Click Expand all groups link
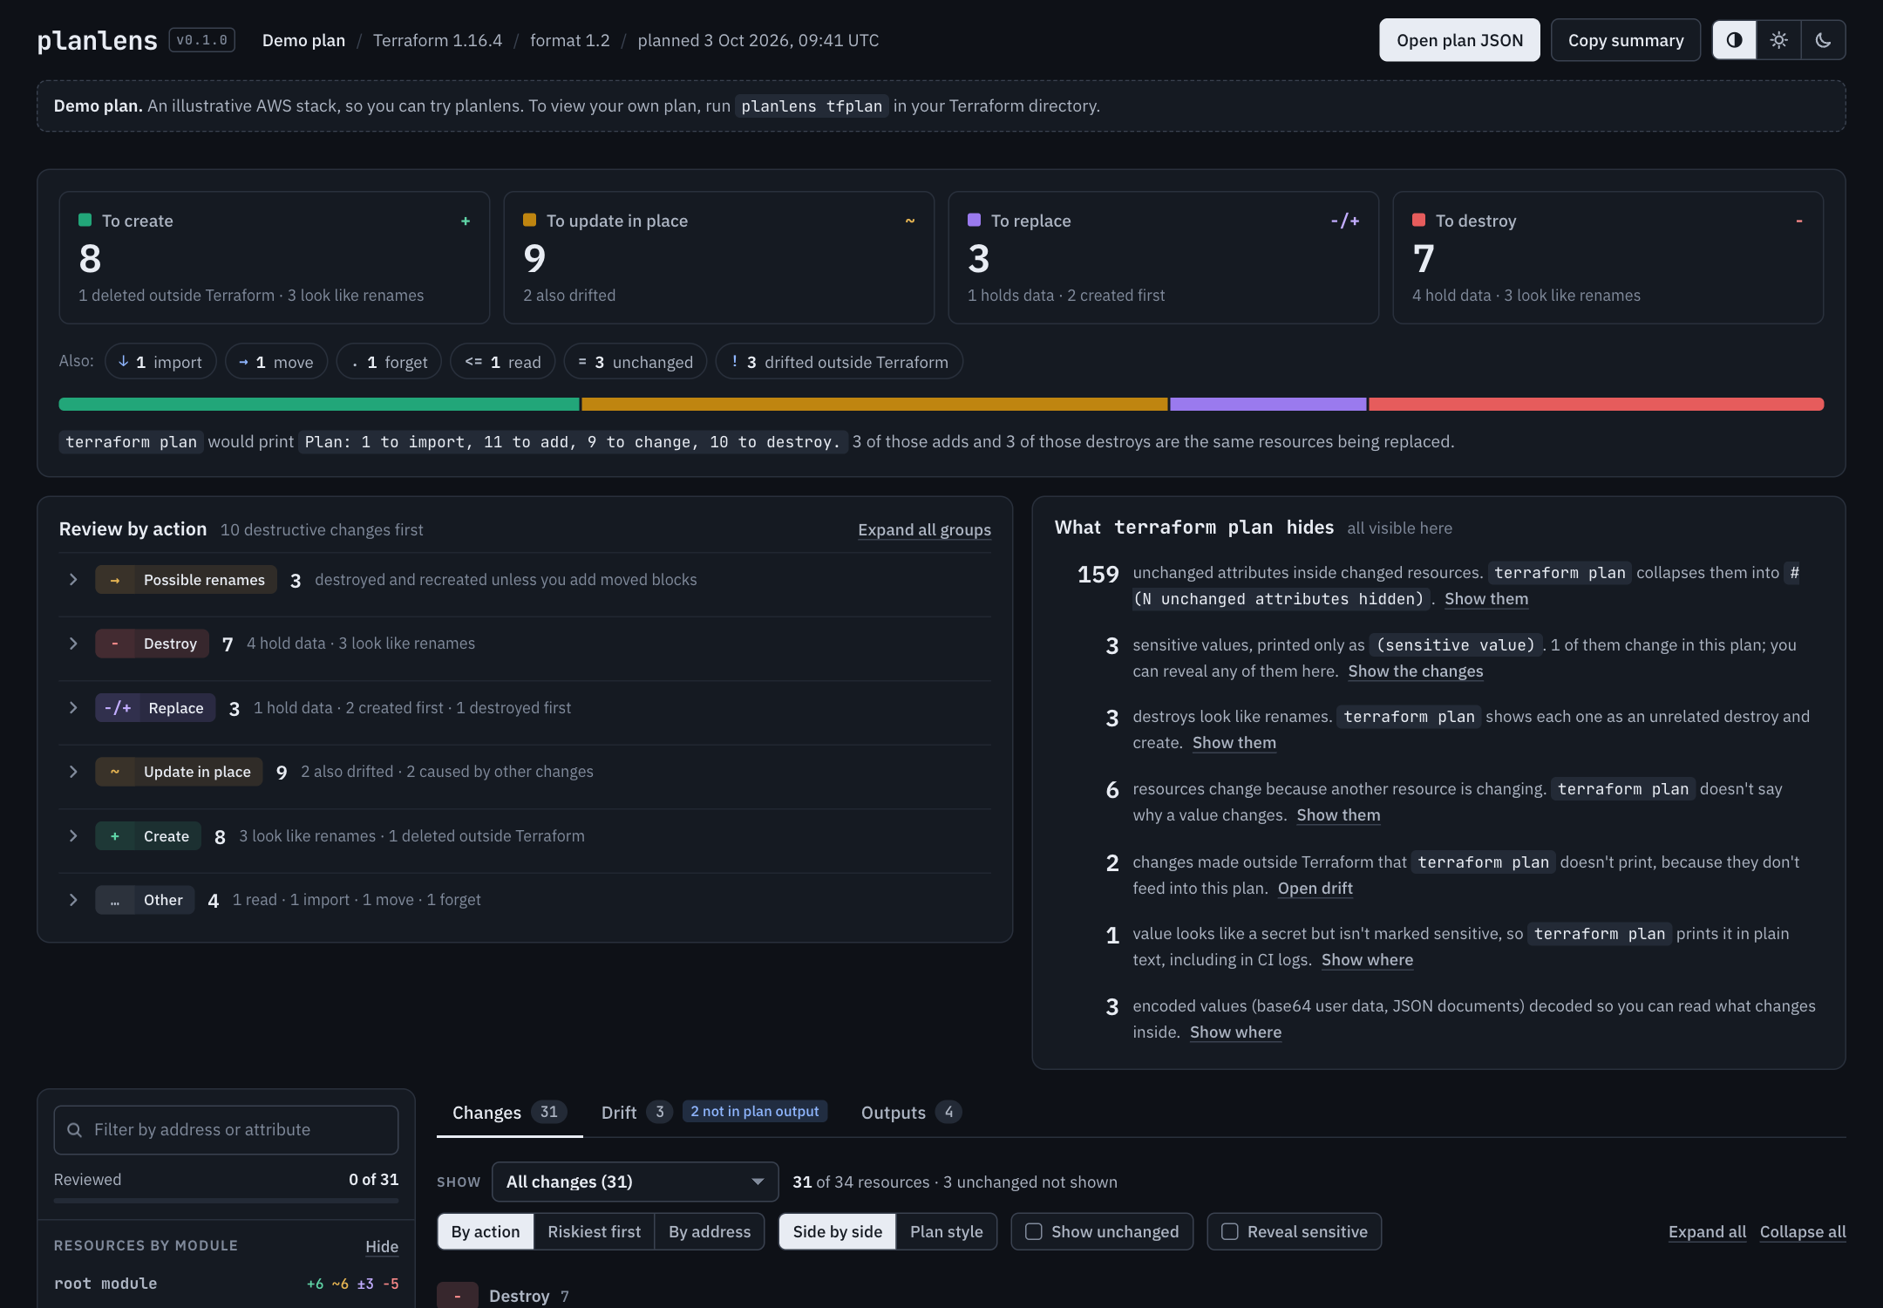 (924, 530)
